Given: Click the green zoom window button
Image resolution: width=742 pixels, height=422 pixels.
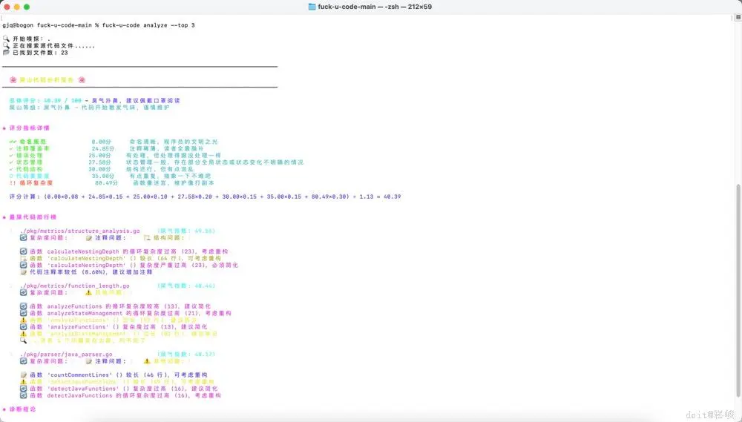Looking at the screenshot, I should pyautogui.click(x=27, y=7).
